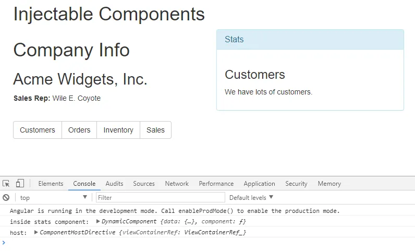Select the Performance tab

point(216,184)
